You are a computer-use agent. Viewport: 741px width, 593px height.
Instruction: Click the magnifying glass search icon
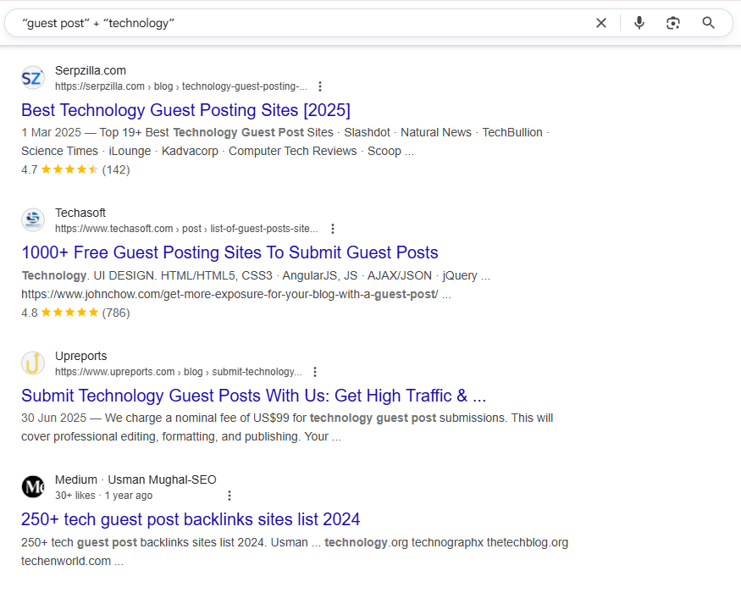708,23
